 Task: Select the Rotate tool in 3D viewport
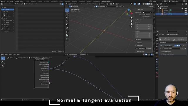[x=67, y=21]
